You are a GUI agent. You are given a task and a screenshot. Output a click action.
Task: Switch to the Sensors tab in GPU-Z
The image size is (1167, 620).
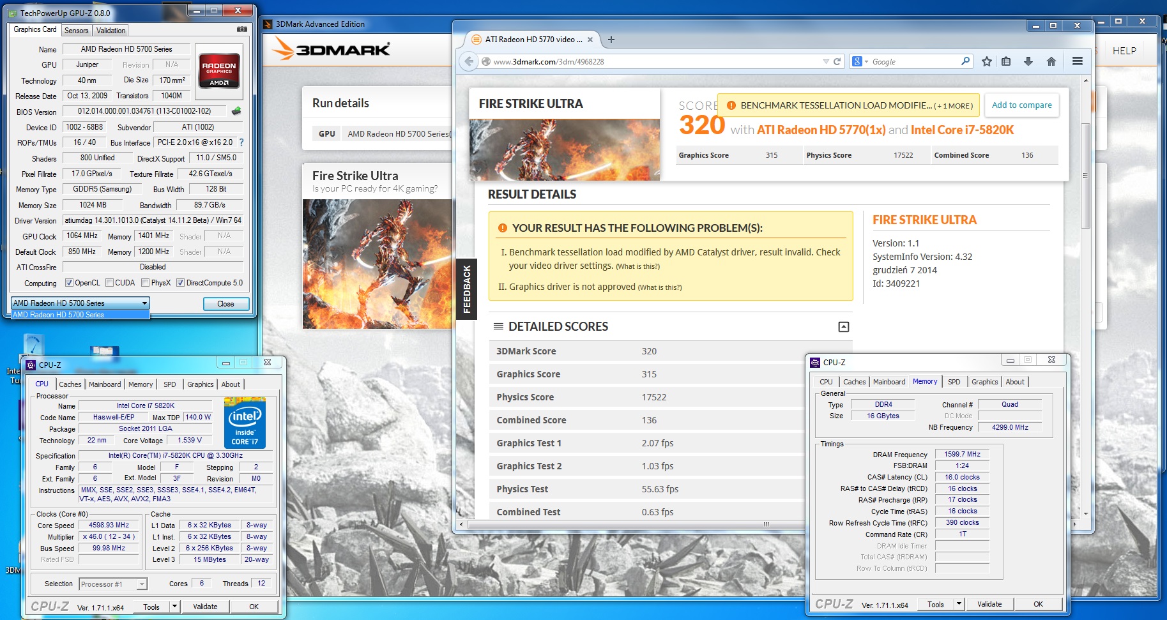point(77,31)
